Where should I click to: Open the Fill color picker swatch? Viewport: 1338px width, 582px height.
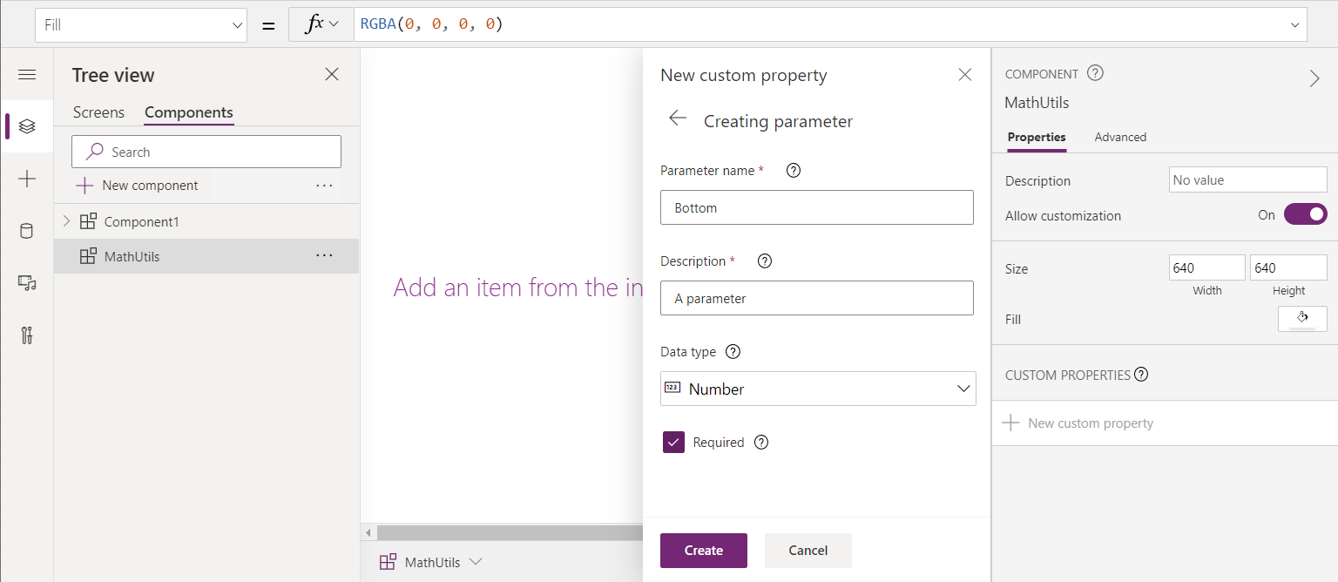(1301, 319)
